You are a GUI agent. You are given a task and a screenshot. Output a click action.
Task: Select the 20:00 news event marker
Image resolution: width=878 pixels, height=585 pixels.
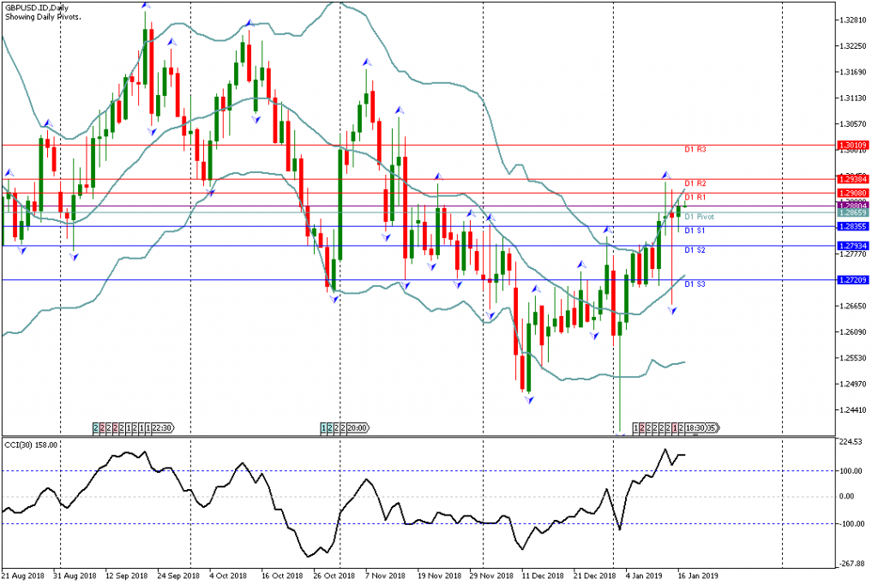358,427
